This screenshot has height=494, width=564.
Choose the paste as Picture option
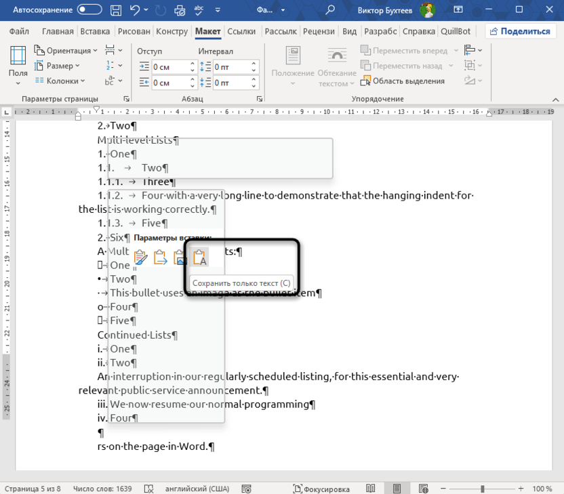point(180,258)
